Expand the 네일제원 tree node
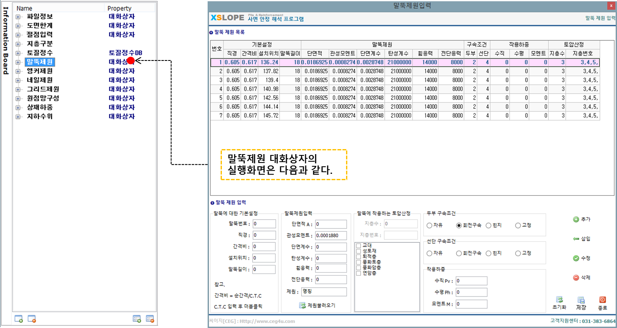The height and width of the screenshot is (328, 617). [x=18, y=80]
